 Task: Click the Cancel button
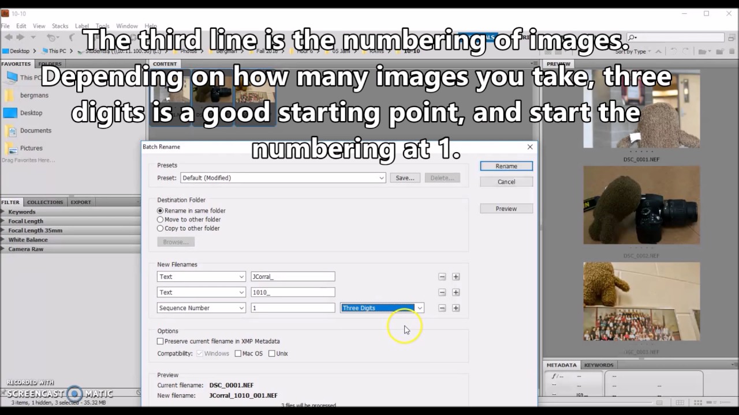click(x=506, y=182)
